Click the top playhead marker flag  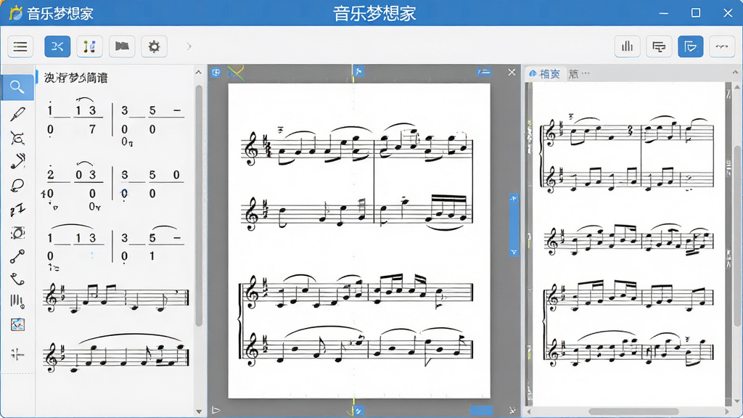(x=358, y=72)
